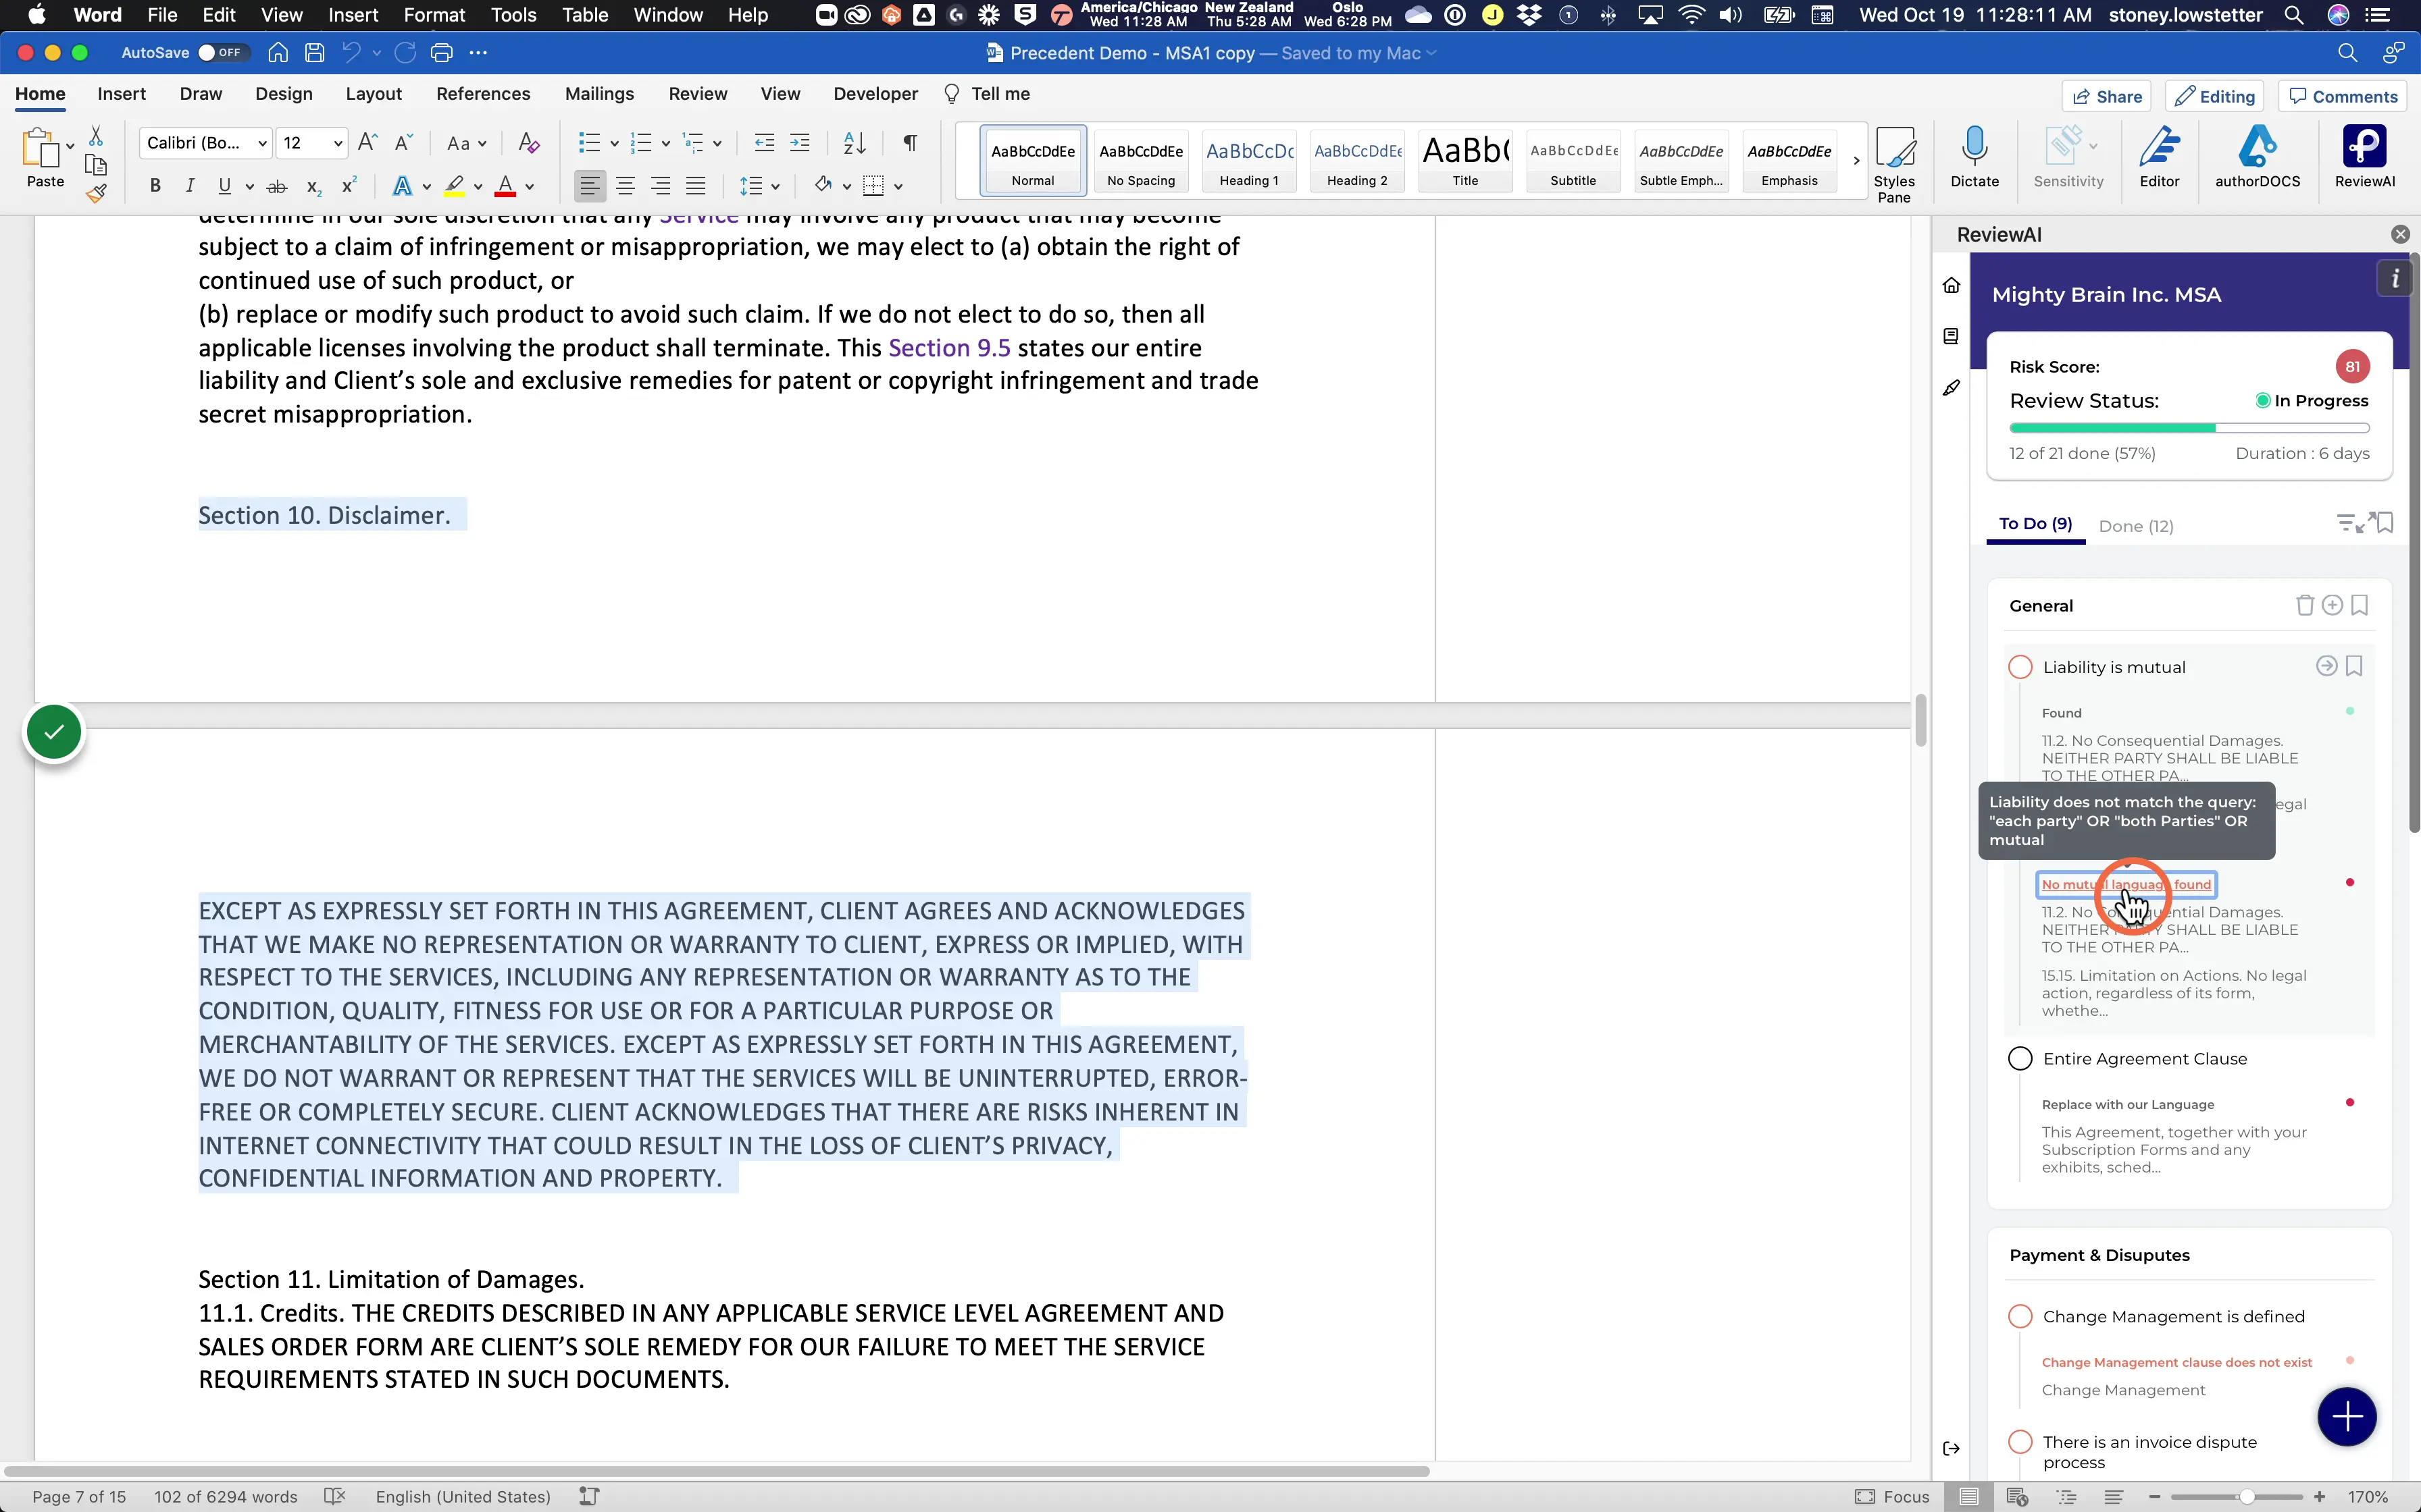Start Dictate microphone
Image resolution: width=2421 pixels, height=1512 pixels.
[1974, 157]
